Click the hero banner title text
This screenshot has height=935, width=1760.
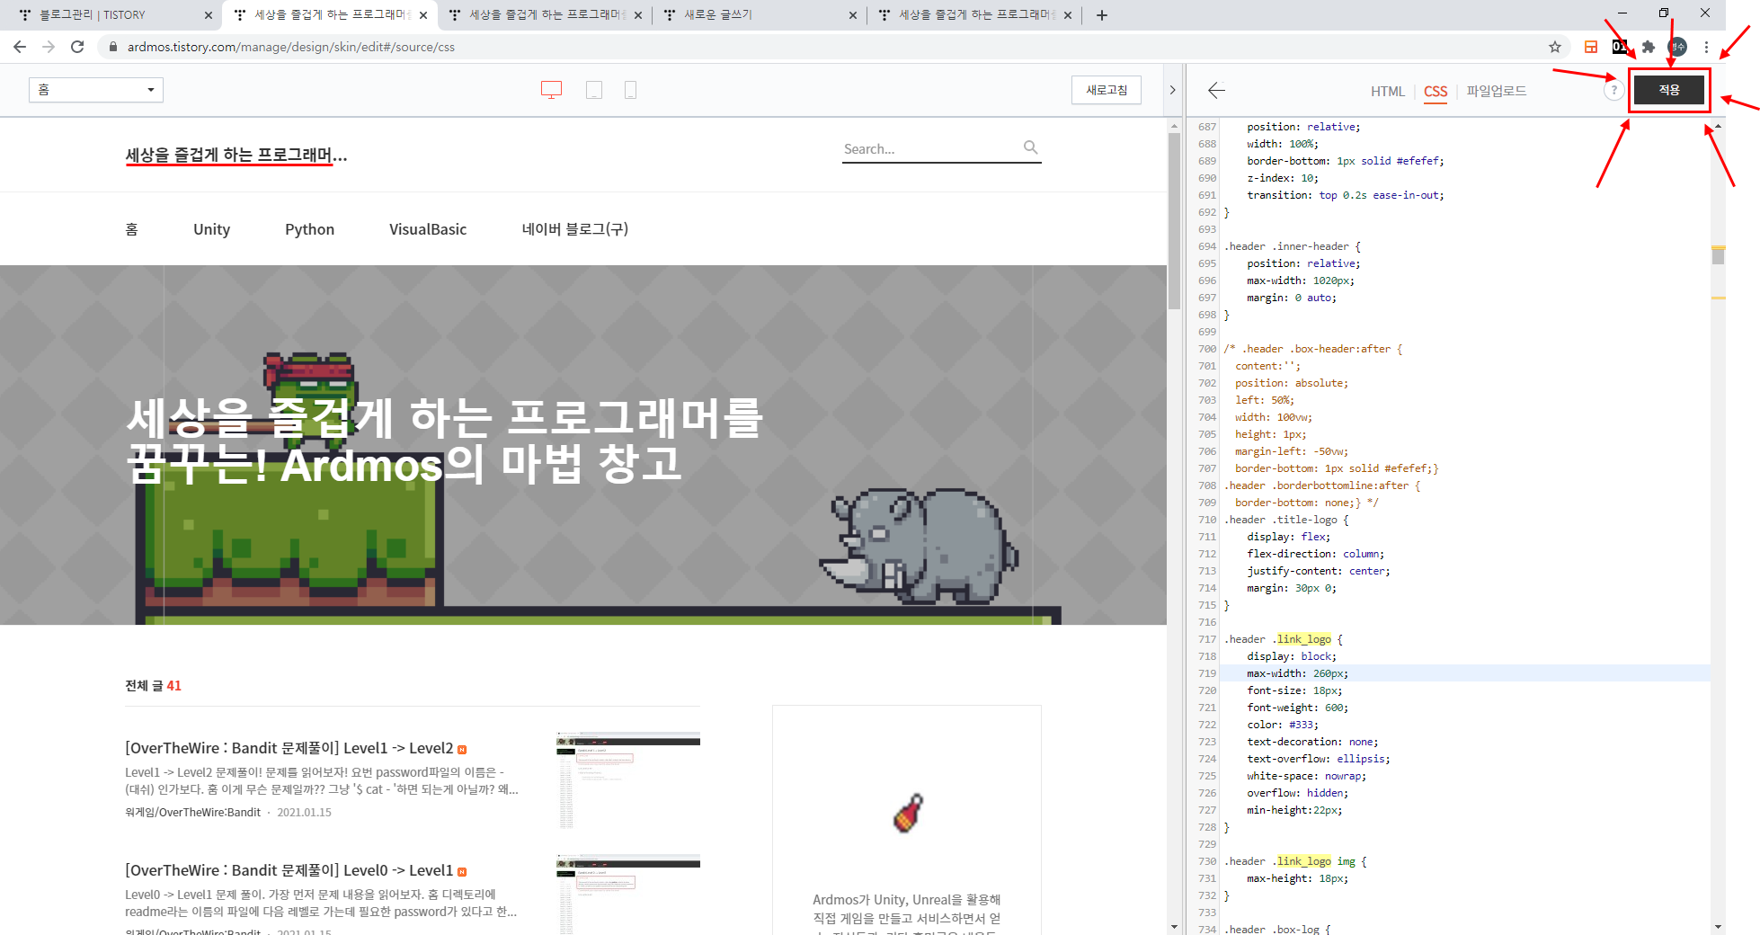[x=444, y=441]
